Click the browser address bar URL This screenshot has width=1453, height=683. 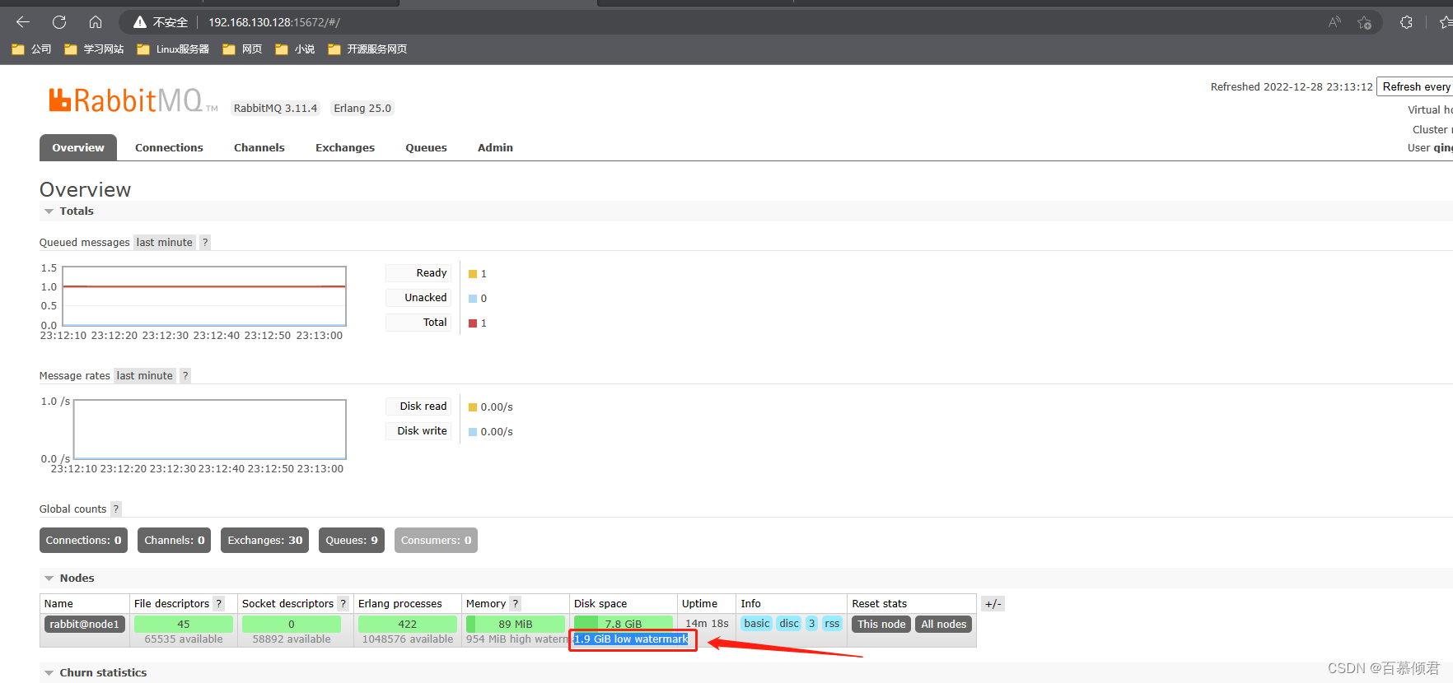pos(274,22)
